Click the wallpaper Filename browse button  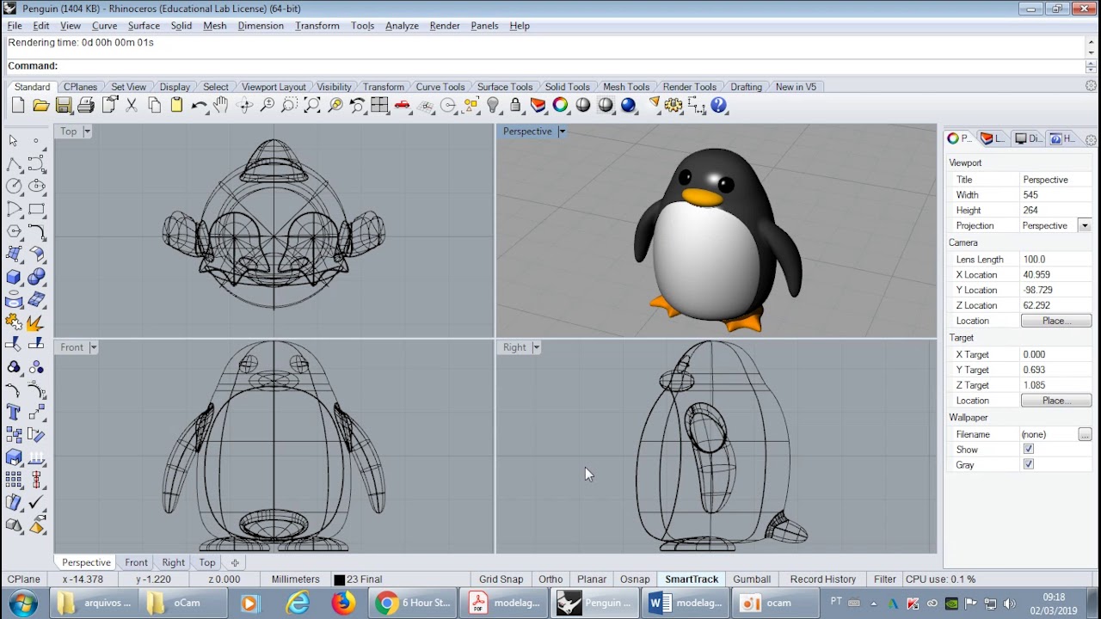coord(1085,434)
